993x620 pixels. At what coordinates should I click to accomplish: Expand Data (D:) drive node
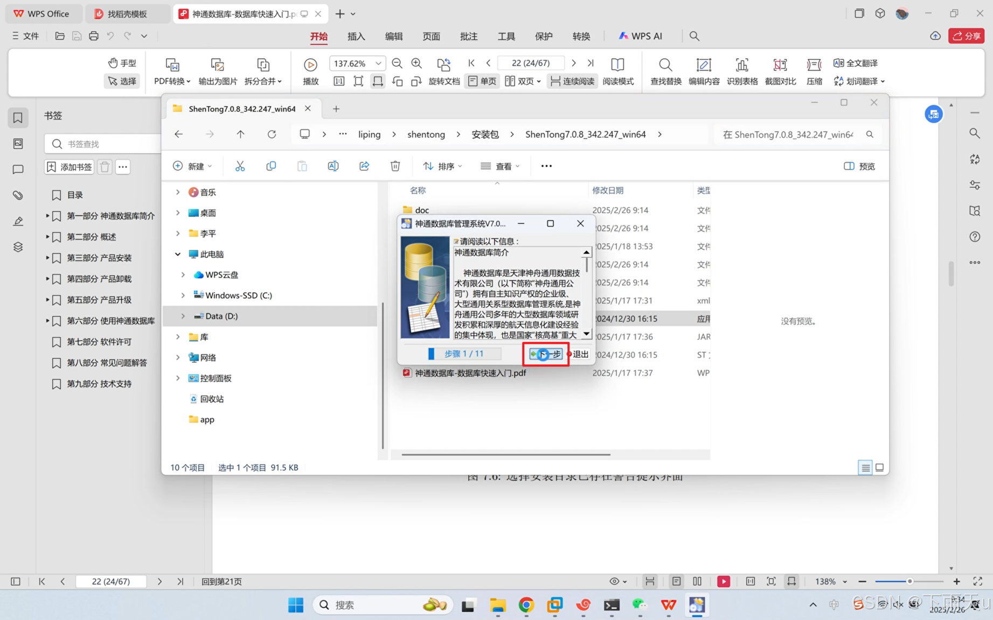click(x=183, y=316)
